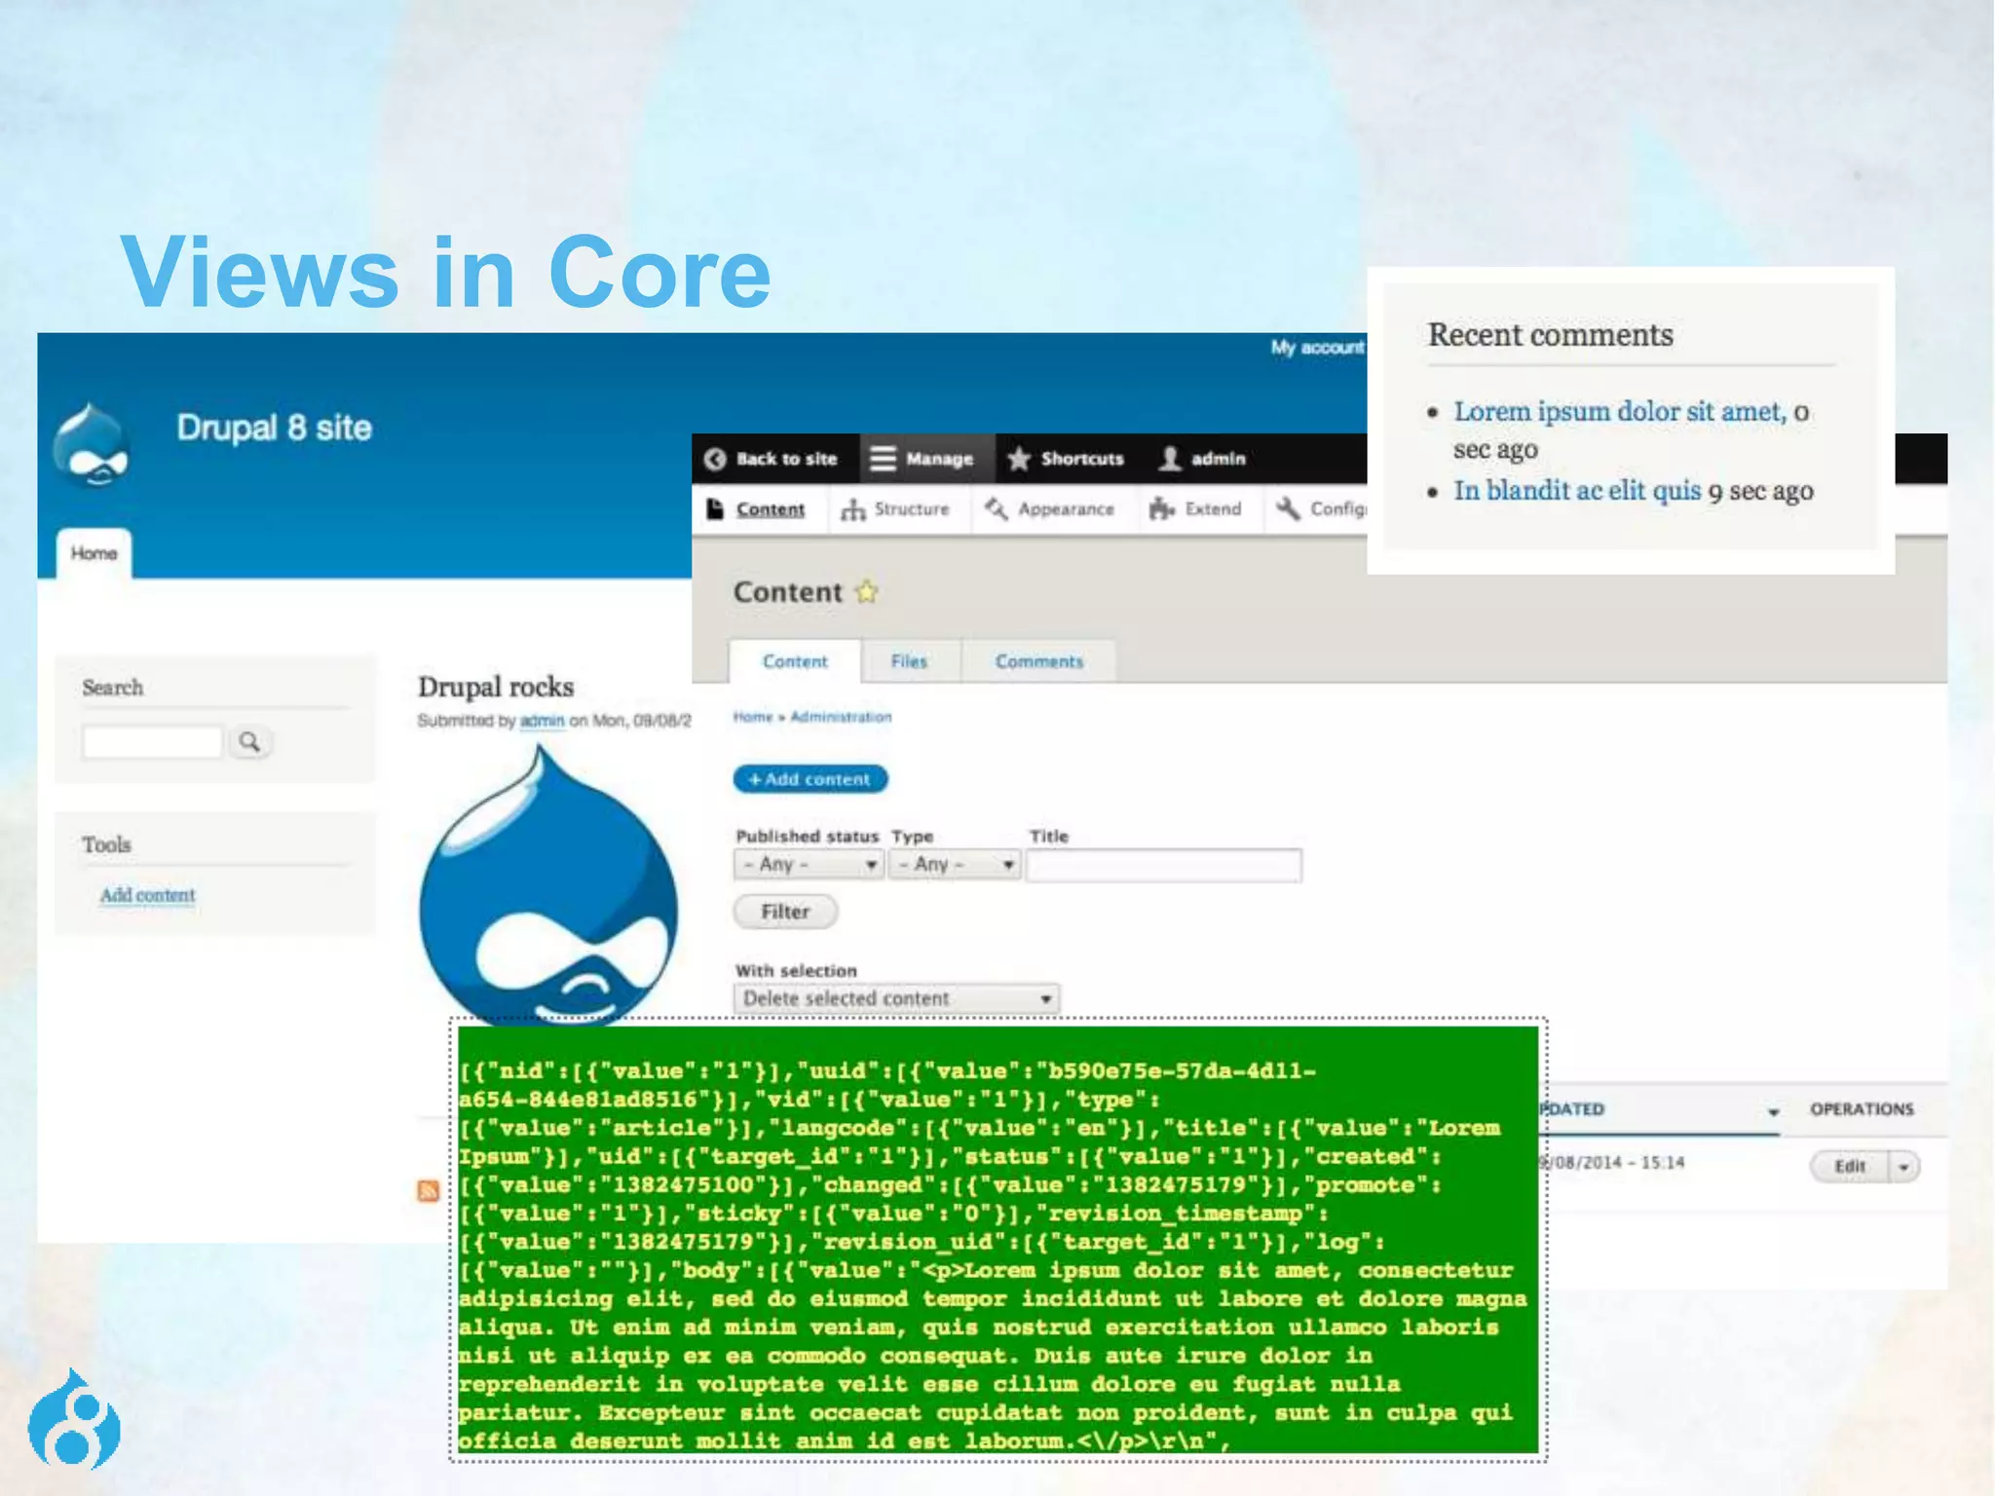Click the search magnifier button
Image resolution: width=1995 pixels, height=1496 pixels.
point(249,742)
